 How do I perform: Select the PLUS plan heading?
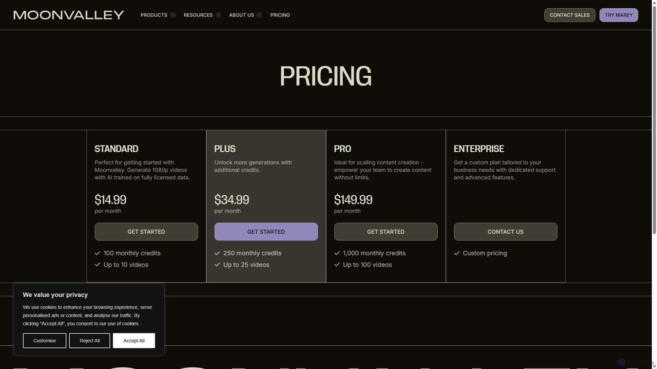225,149
